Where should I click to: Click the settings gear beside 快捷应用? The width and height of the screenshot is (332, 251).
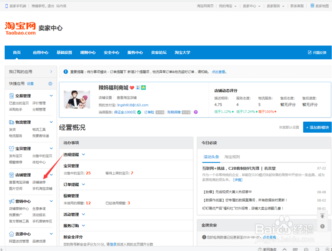50,84
